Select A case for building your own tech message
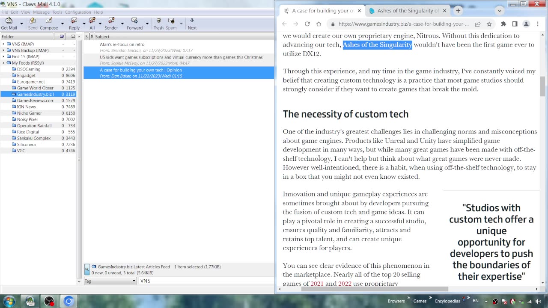 coord(179,73)
